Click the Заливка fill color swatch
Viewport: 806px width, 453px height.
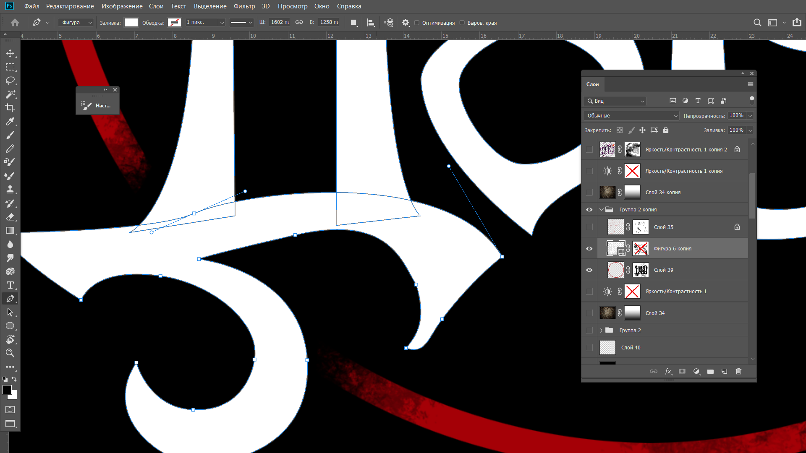(131, 23)
